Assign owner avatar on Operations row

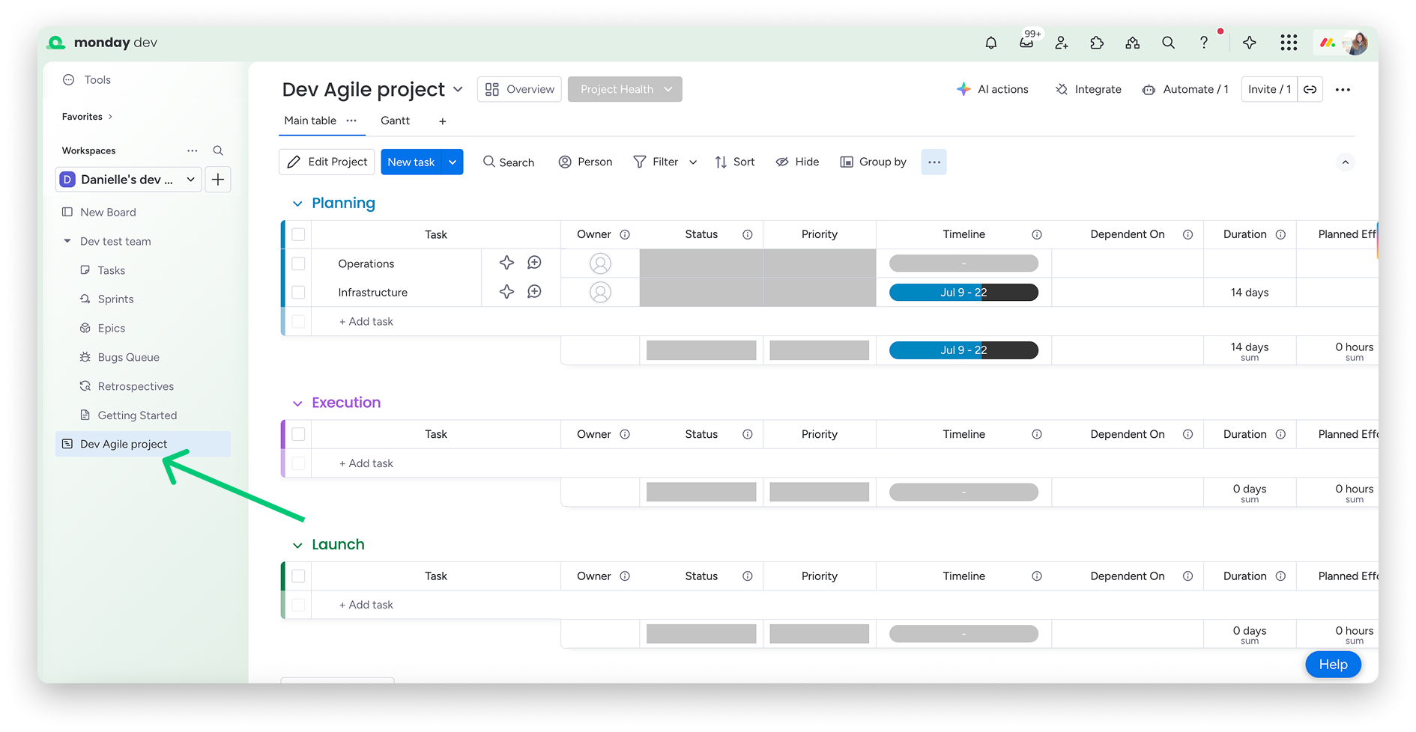[x=600, y=263]
